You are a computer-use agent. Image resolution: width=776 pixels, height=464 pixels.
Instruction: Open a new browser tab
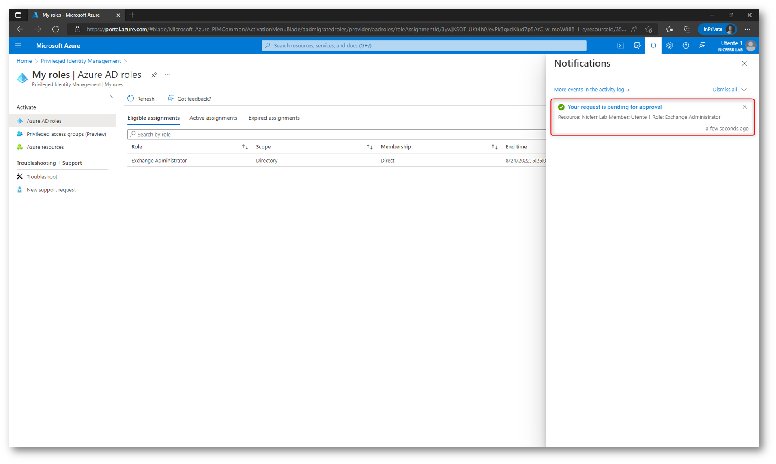132,15
